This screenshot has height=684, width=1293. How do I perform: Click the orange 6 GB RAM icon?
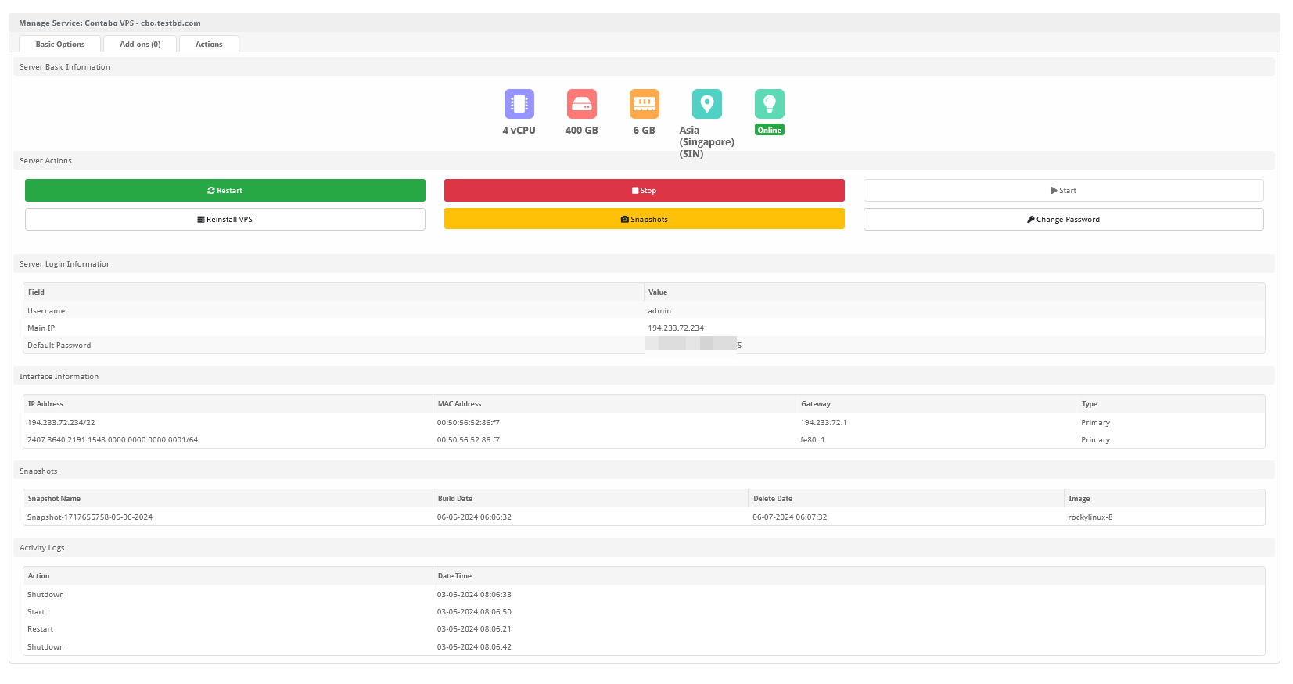[644, 104]
